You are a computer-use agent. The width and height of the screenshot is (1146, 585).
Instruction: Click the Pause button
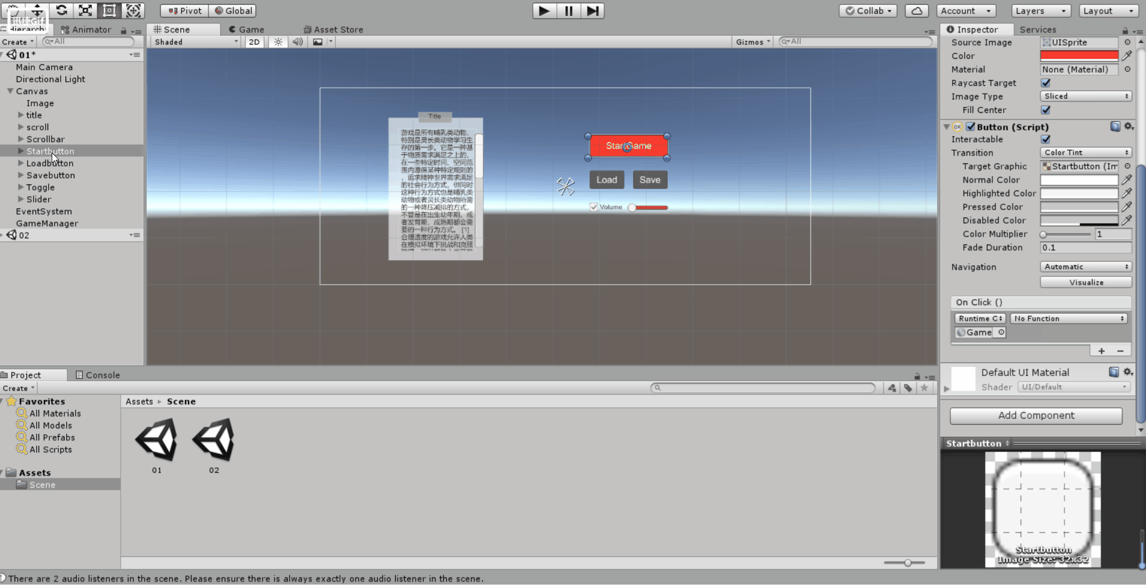tap(568, 11)
